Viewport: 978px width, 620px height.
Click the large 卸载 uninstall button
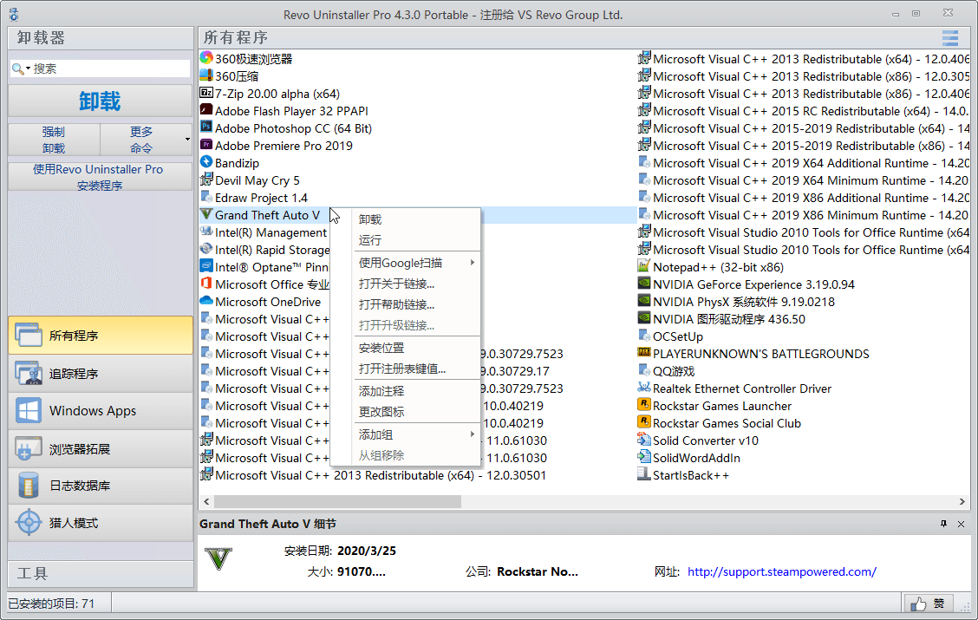point(100,101)
